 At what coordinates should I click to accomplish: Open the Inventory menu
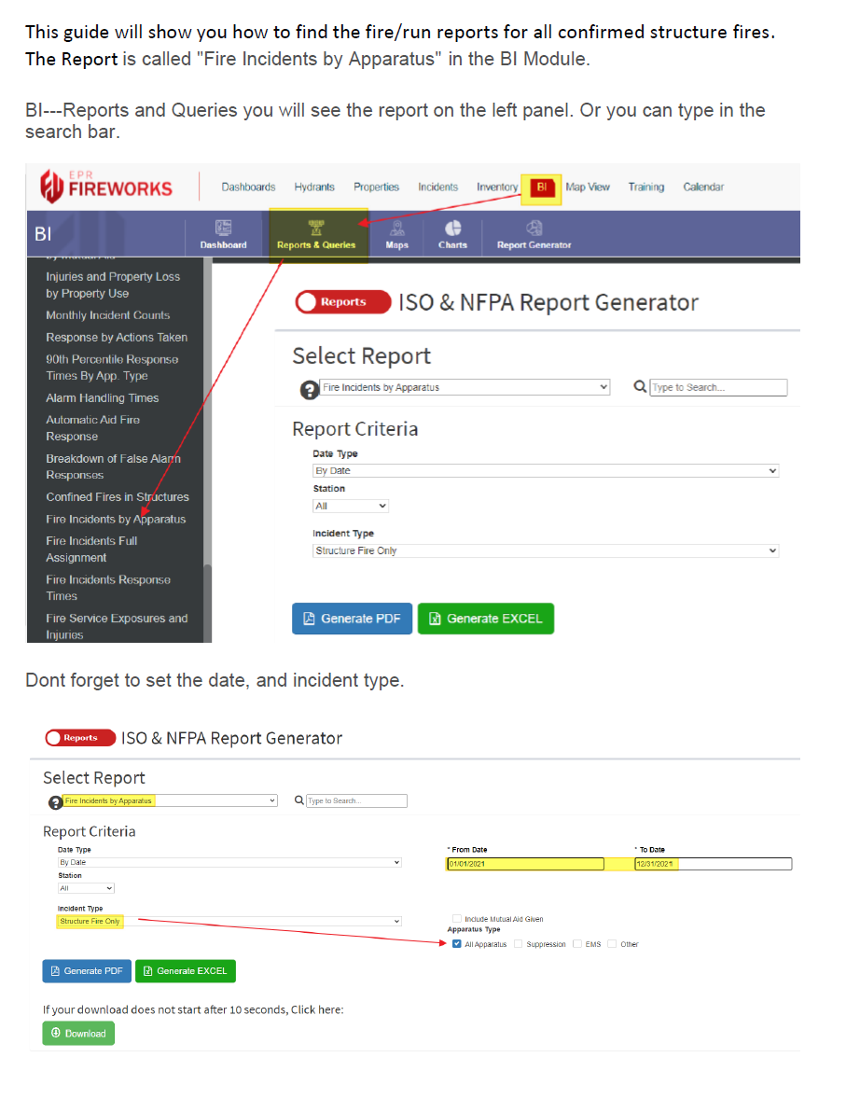click(497, 188)
